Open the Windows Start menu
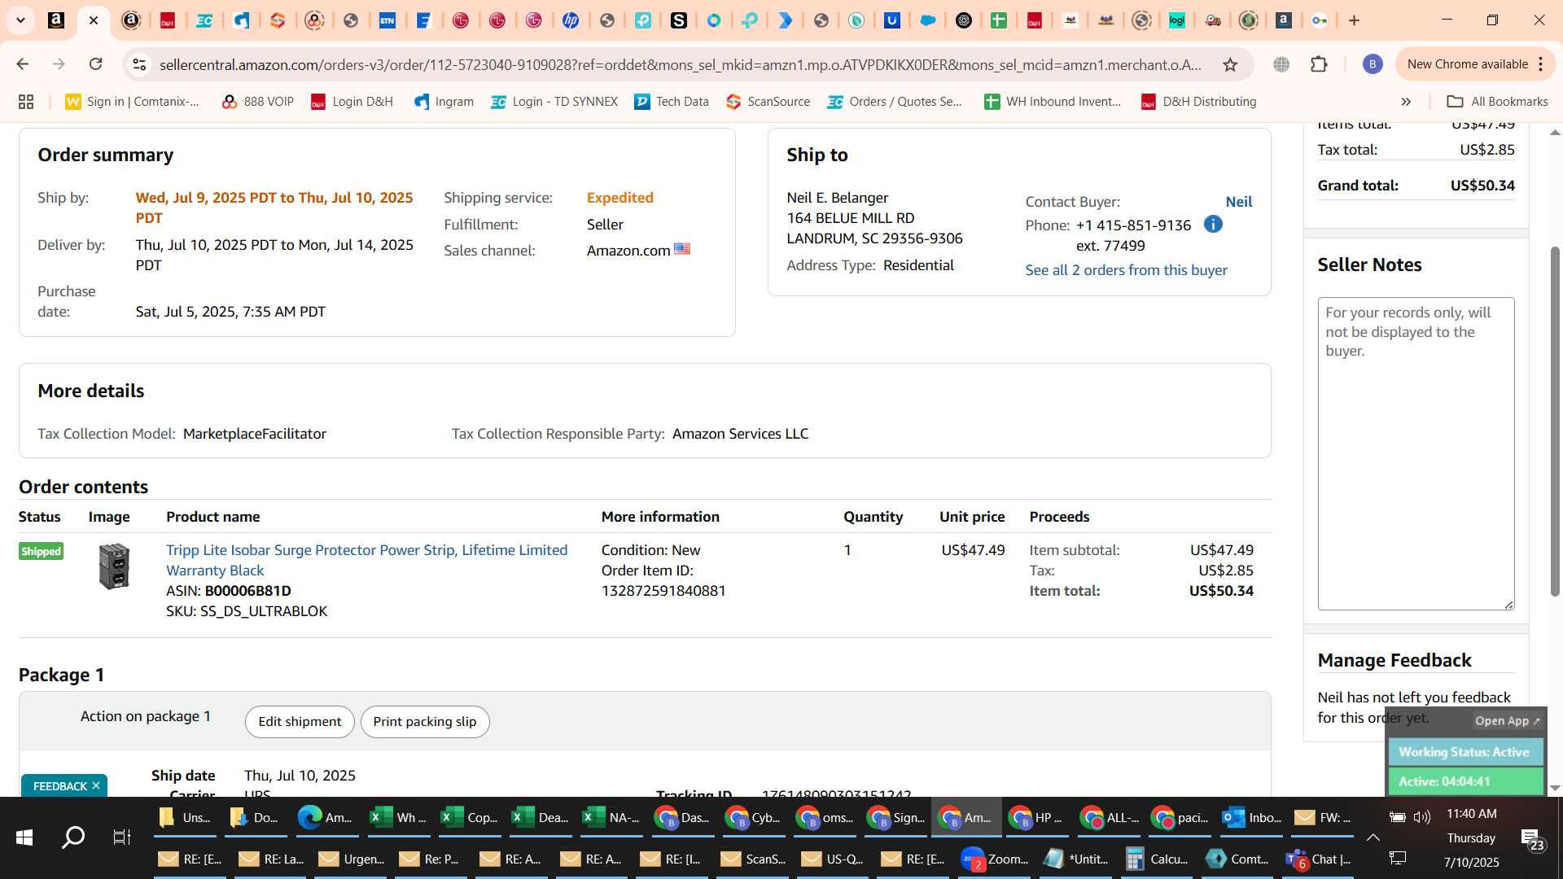Viewport: 1563px width, 879px height. pyautogui.click(x=24, y=837)
